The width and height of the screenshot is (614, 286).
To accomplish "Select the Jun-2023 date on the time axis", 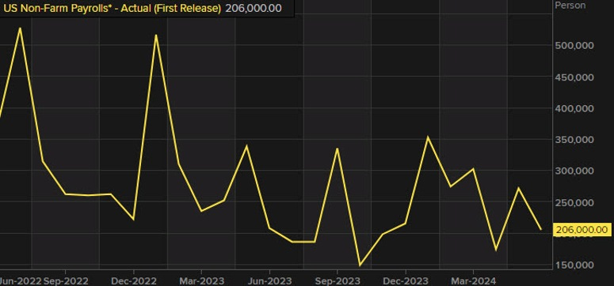I will coord(269,280).
